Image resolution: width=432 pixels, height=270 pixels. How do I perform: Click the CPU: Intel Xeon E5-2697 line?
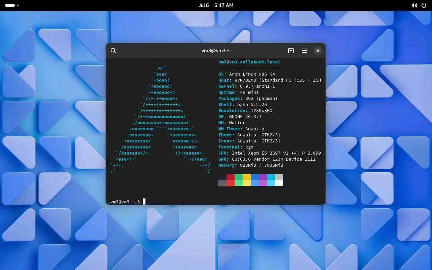[x=270, y=153]
